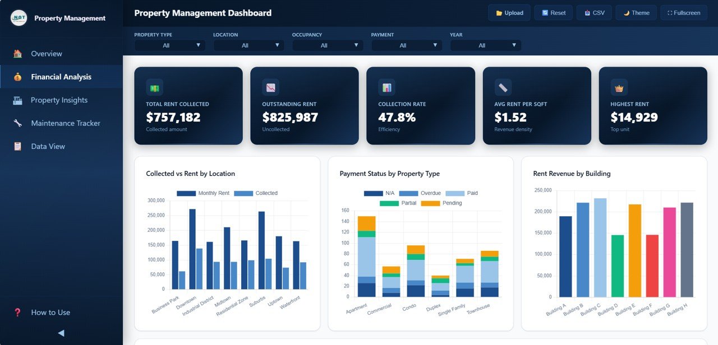Select Maintenance Tracker in the sidebar

pos(65,123)
